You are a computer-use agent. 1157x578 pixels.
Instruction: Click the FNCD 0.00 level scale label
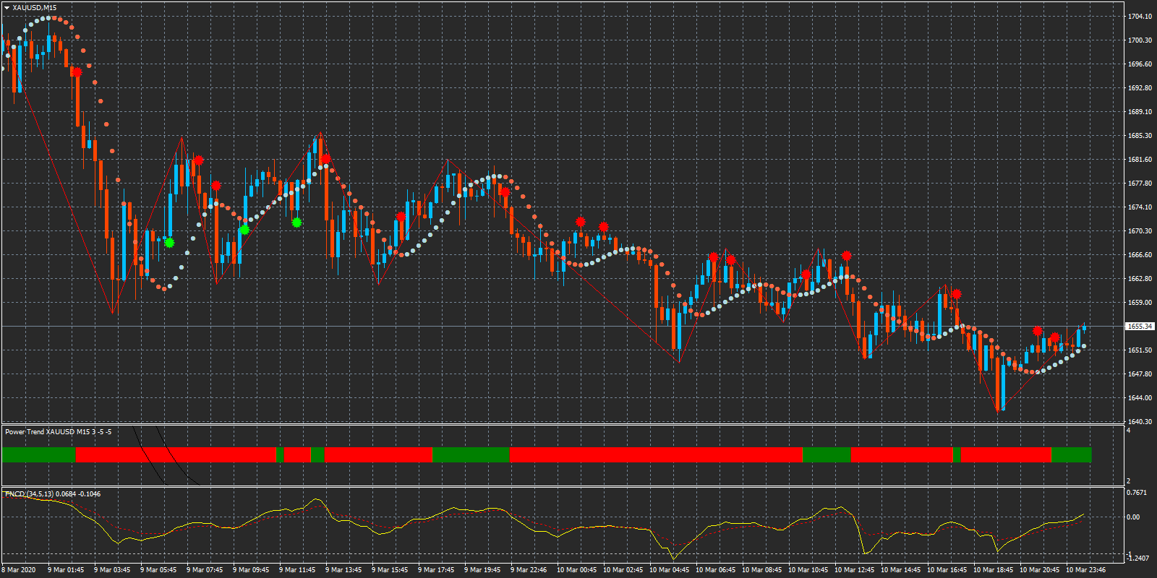point(1133,517)
